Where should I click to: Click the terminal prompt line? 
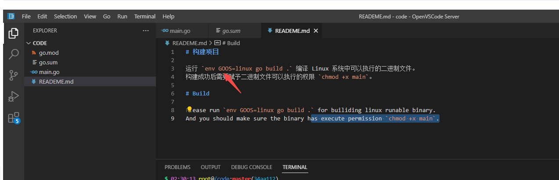(221, 178)
